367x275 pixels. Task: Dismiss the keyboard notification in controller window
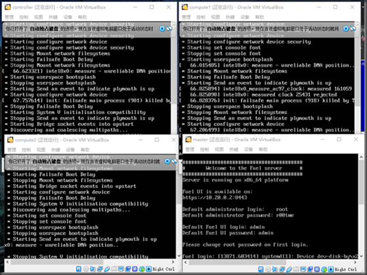[162, 29]
